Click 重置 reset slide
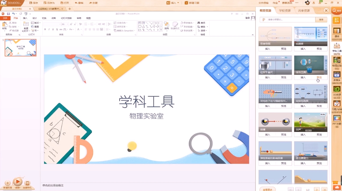Viewport: 342px width, 191px height. [35, 27]
